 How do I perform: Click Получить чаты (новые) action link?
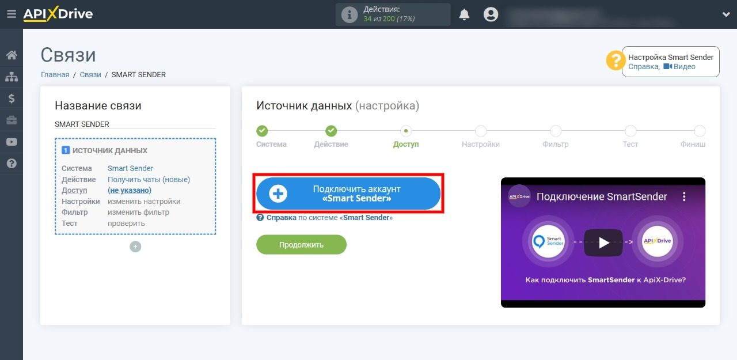tap(149, 179)
